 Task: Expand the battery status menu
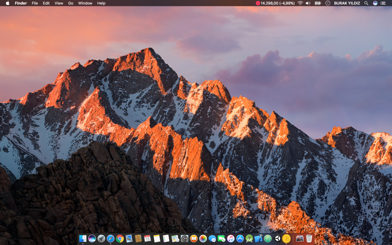(x=318, y=3)
